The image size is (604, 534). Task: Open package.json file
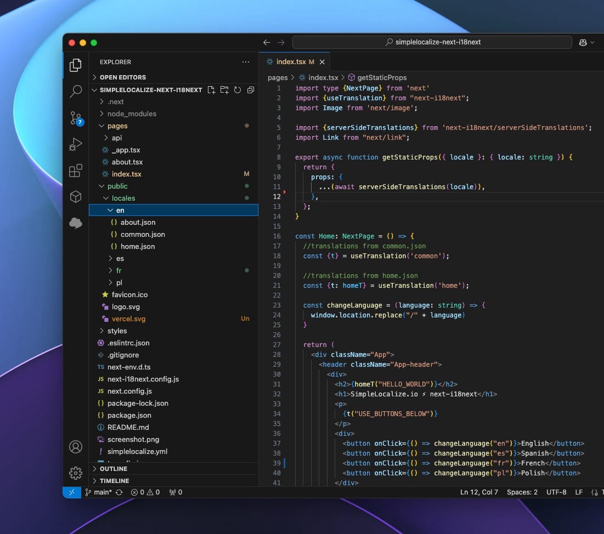173,416
